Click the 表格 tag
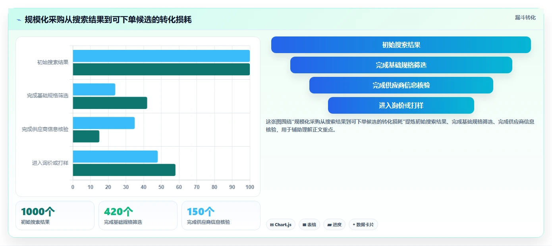The width and height of the screenshot is (552, 246). tap(309, 225)
